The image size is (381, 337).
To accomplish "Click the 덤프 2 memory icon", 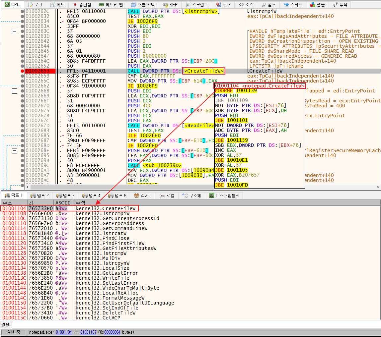I will (x=33, y=196).
